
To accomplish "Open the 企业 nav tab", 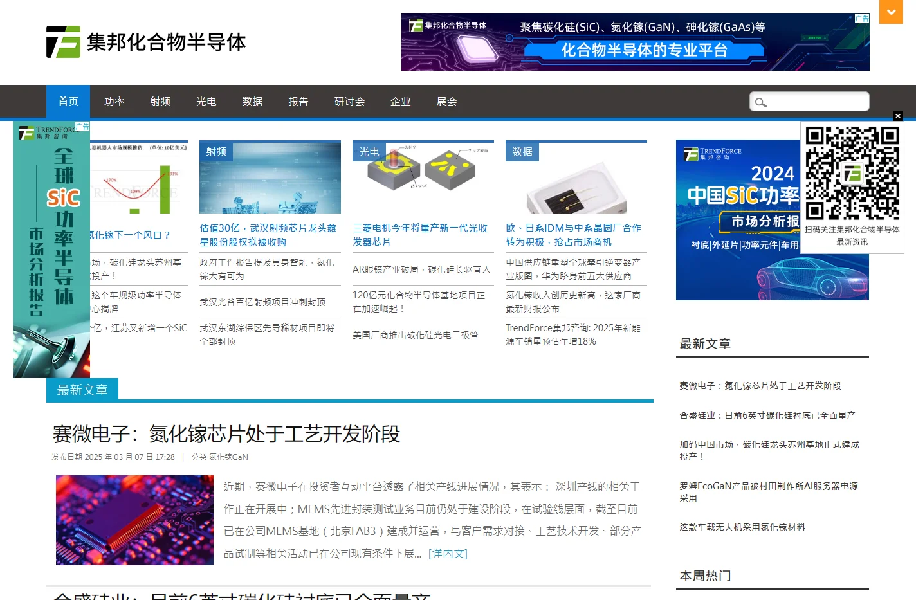I will (x=401, y=102).
